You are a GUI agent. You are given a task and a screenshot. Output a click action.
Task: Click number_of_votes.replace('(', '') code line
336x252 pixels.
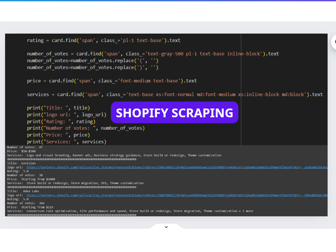pyautogui.click(x=93, y=60)
